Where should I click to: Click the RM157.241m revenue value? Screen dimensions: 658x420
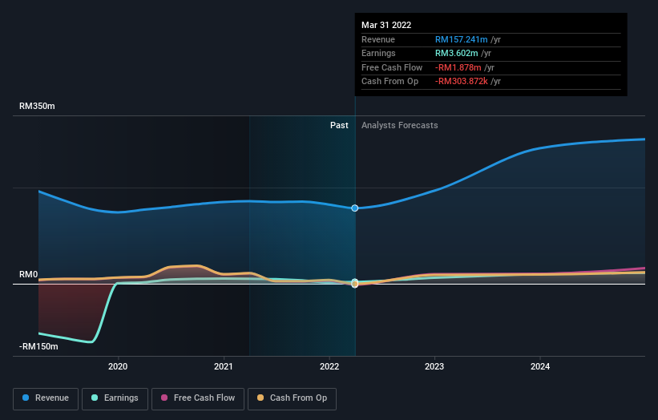[x=461, y=39]
